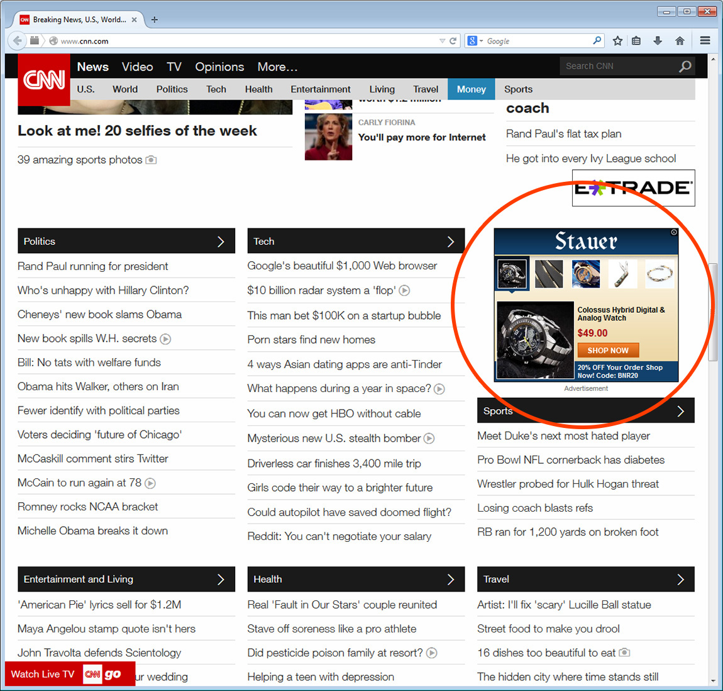Open the URL bar history dropdown arrow
This screenshot has width=723, height=691.
tap(442, 41)
